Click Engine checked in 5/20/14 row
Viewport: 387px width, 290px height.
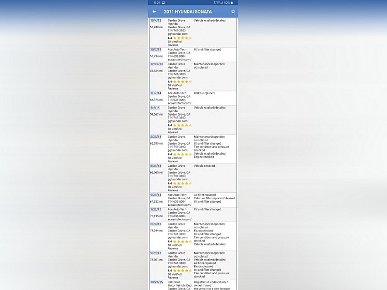coord(204,157)
